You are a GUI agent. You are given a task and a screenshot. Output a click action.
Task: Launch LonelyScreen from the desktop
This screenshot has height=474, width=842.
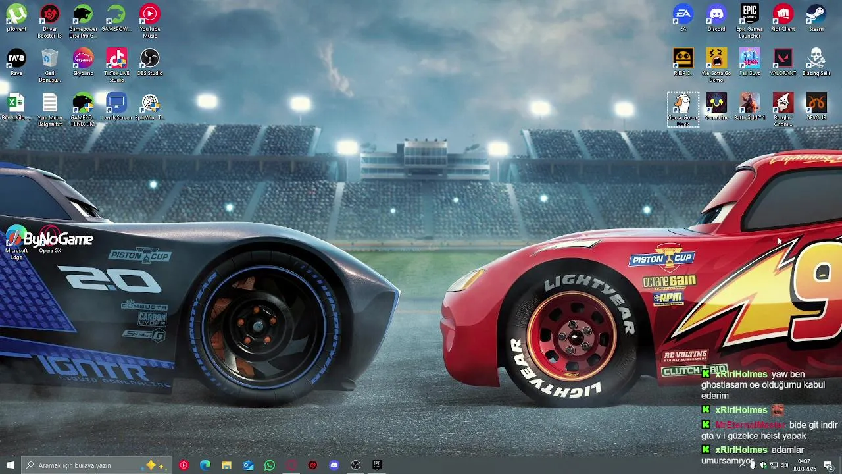[x=116, y=107]
